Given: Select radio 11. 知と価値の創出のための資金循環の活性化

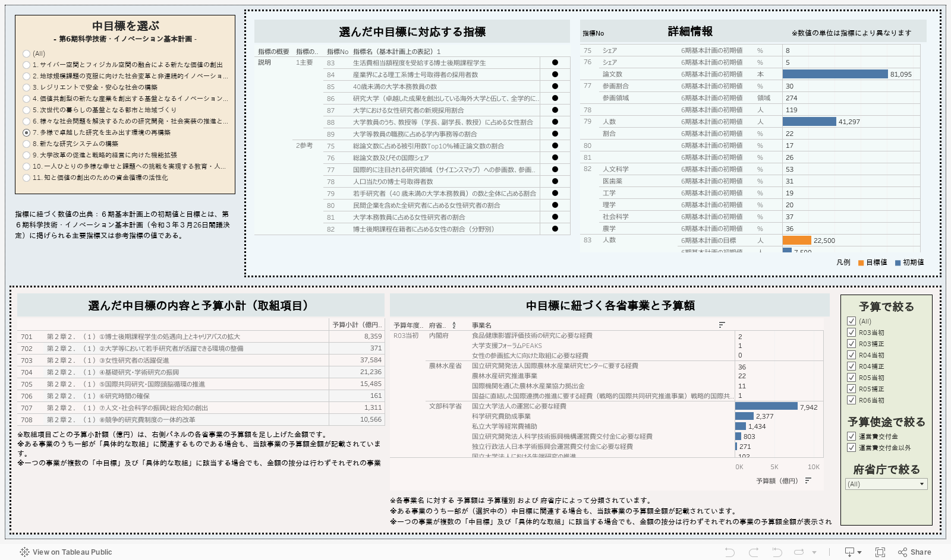Looking at the screenshot, I should 26,178.
